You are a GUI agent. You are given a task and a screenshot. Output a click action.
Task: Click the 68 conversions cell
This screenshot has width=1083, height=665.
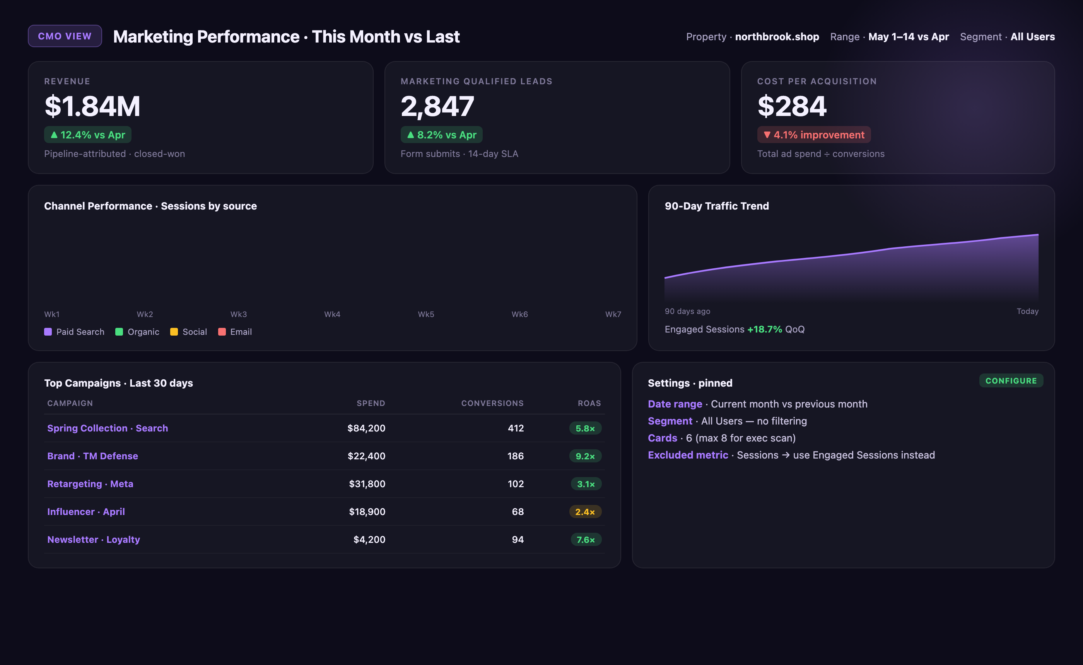[x=518, y=512]
